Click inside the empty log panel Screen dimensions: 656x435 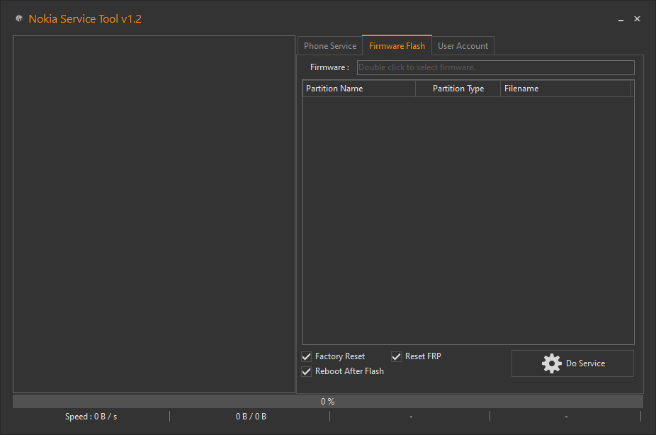154,214
